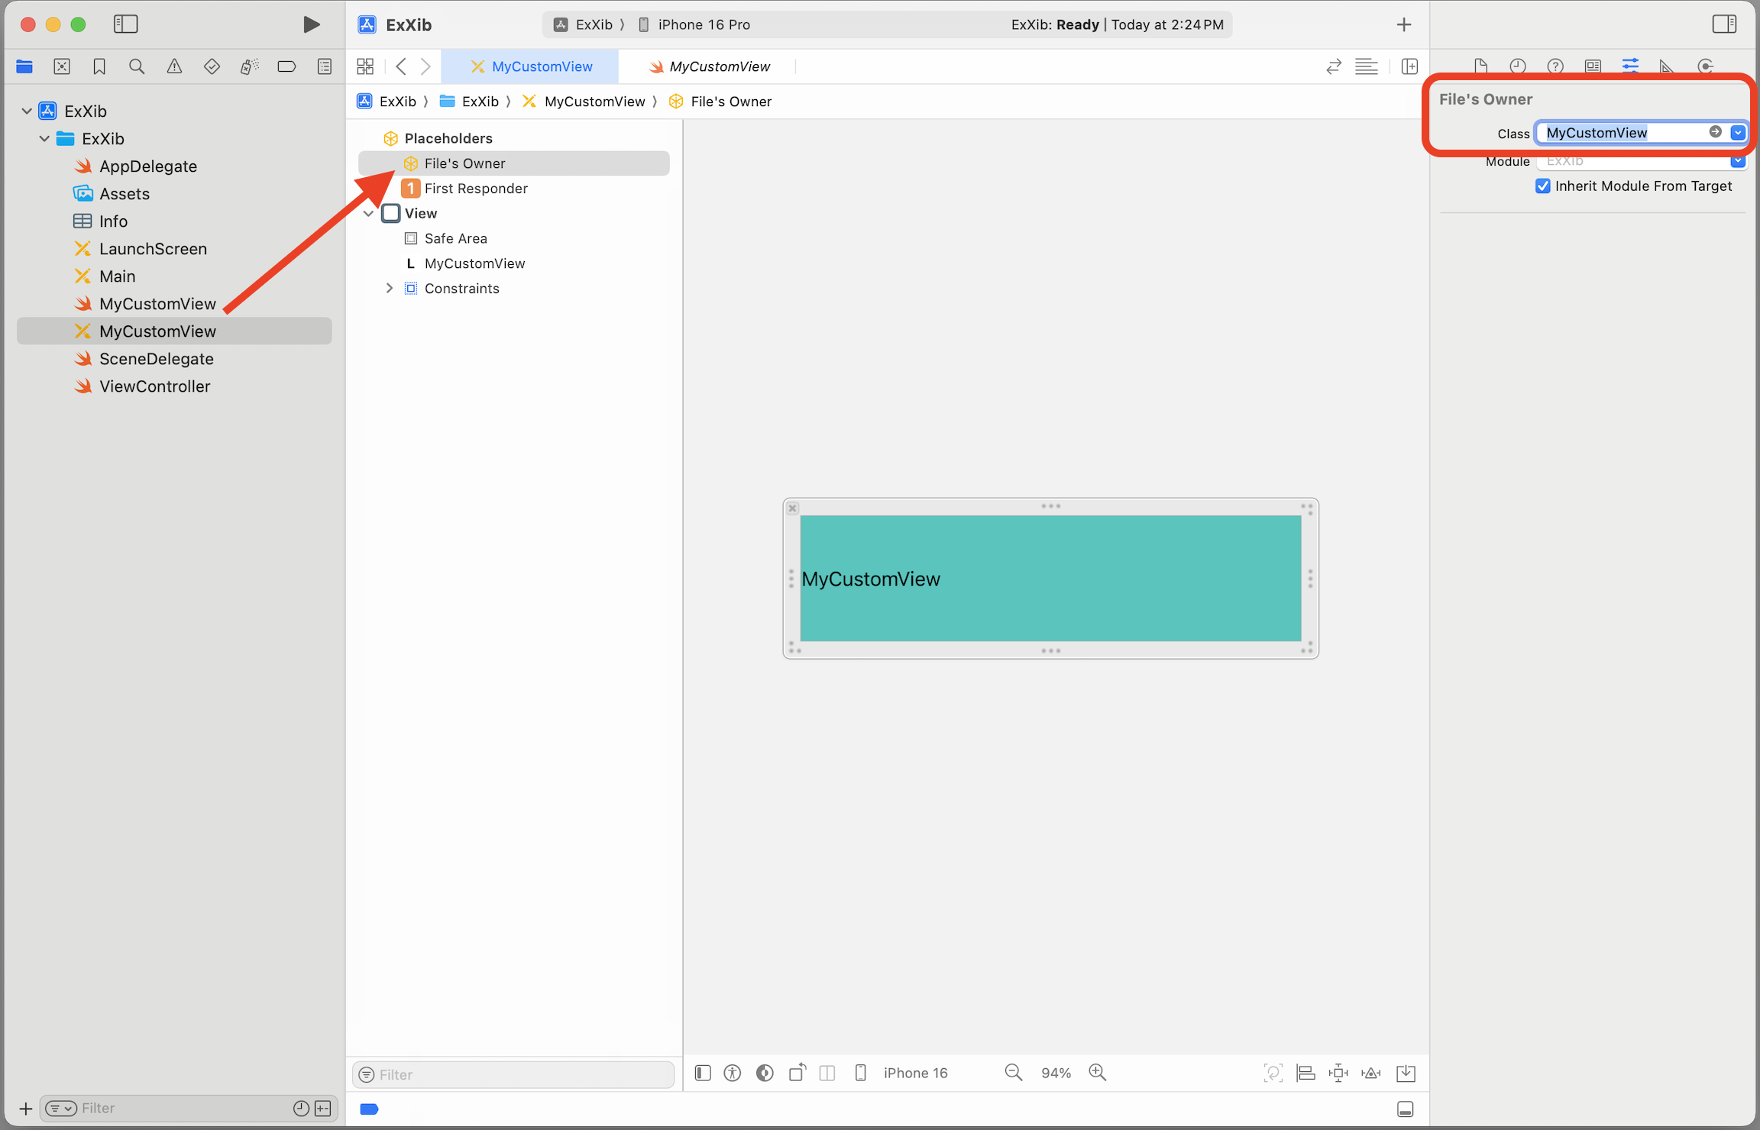
Task: Expand the Constraints tree item
Action: click(x=390, y=289)
